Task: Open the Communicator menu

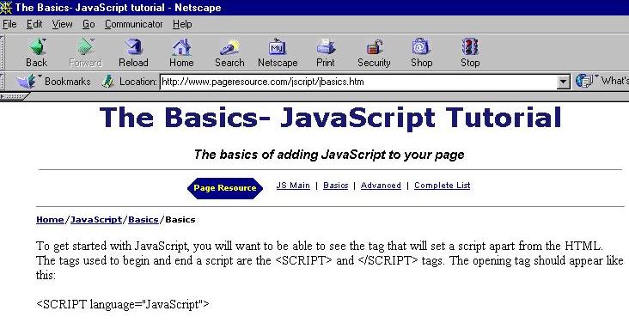Action: 134,24
